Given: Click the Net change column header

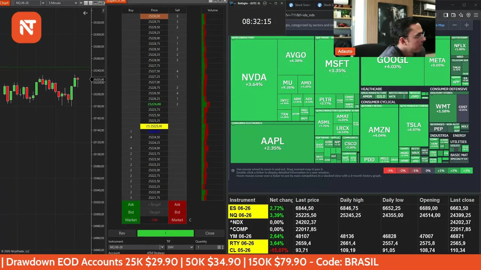Looking at the screenshot, I should 281,200.
